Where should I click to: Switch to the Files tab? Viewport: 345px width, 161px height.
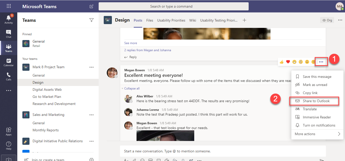tap(150, 20)
